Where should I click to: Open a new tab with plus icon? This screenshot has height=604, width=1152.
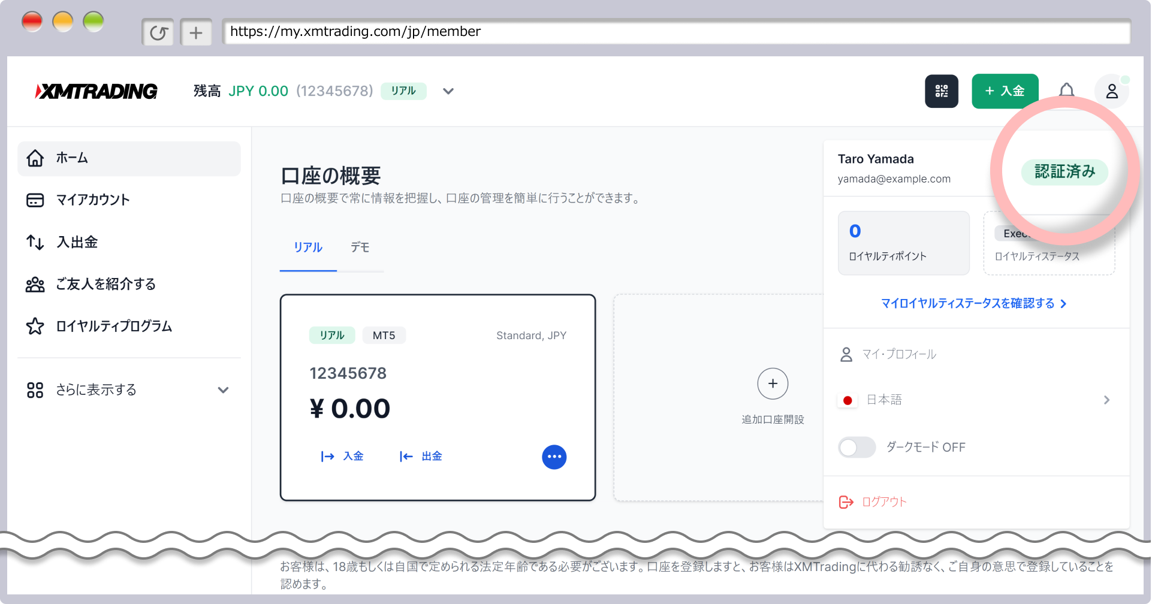[196, 32]
